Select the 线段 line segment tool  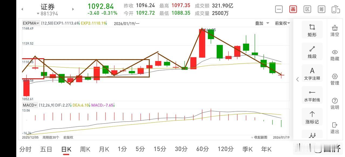pos(312,52)
